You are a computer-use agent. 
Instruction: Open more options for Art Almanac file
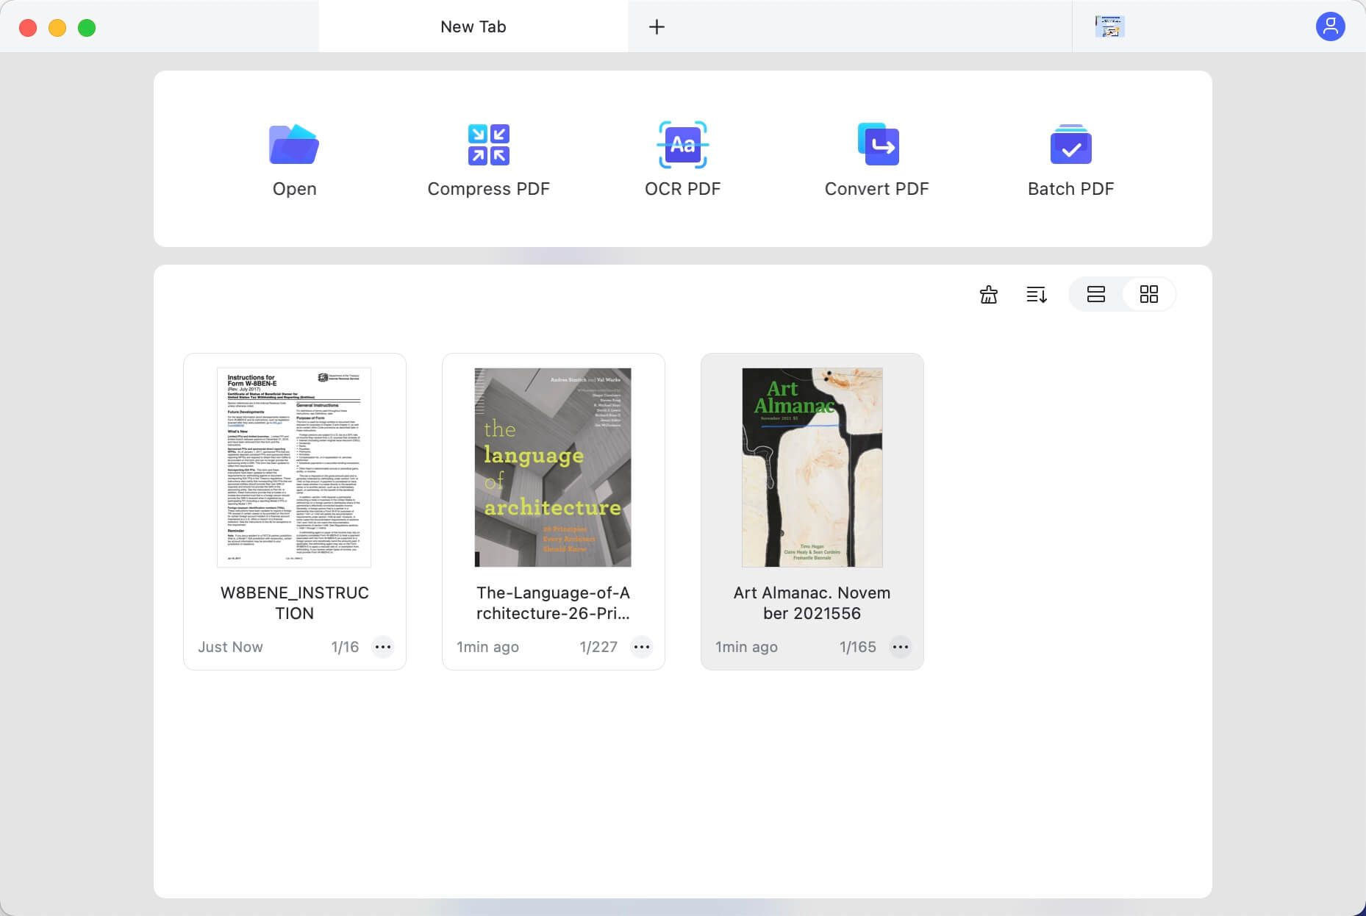[901, 647]
